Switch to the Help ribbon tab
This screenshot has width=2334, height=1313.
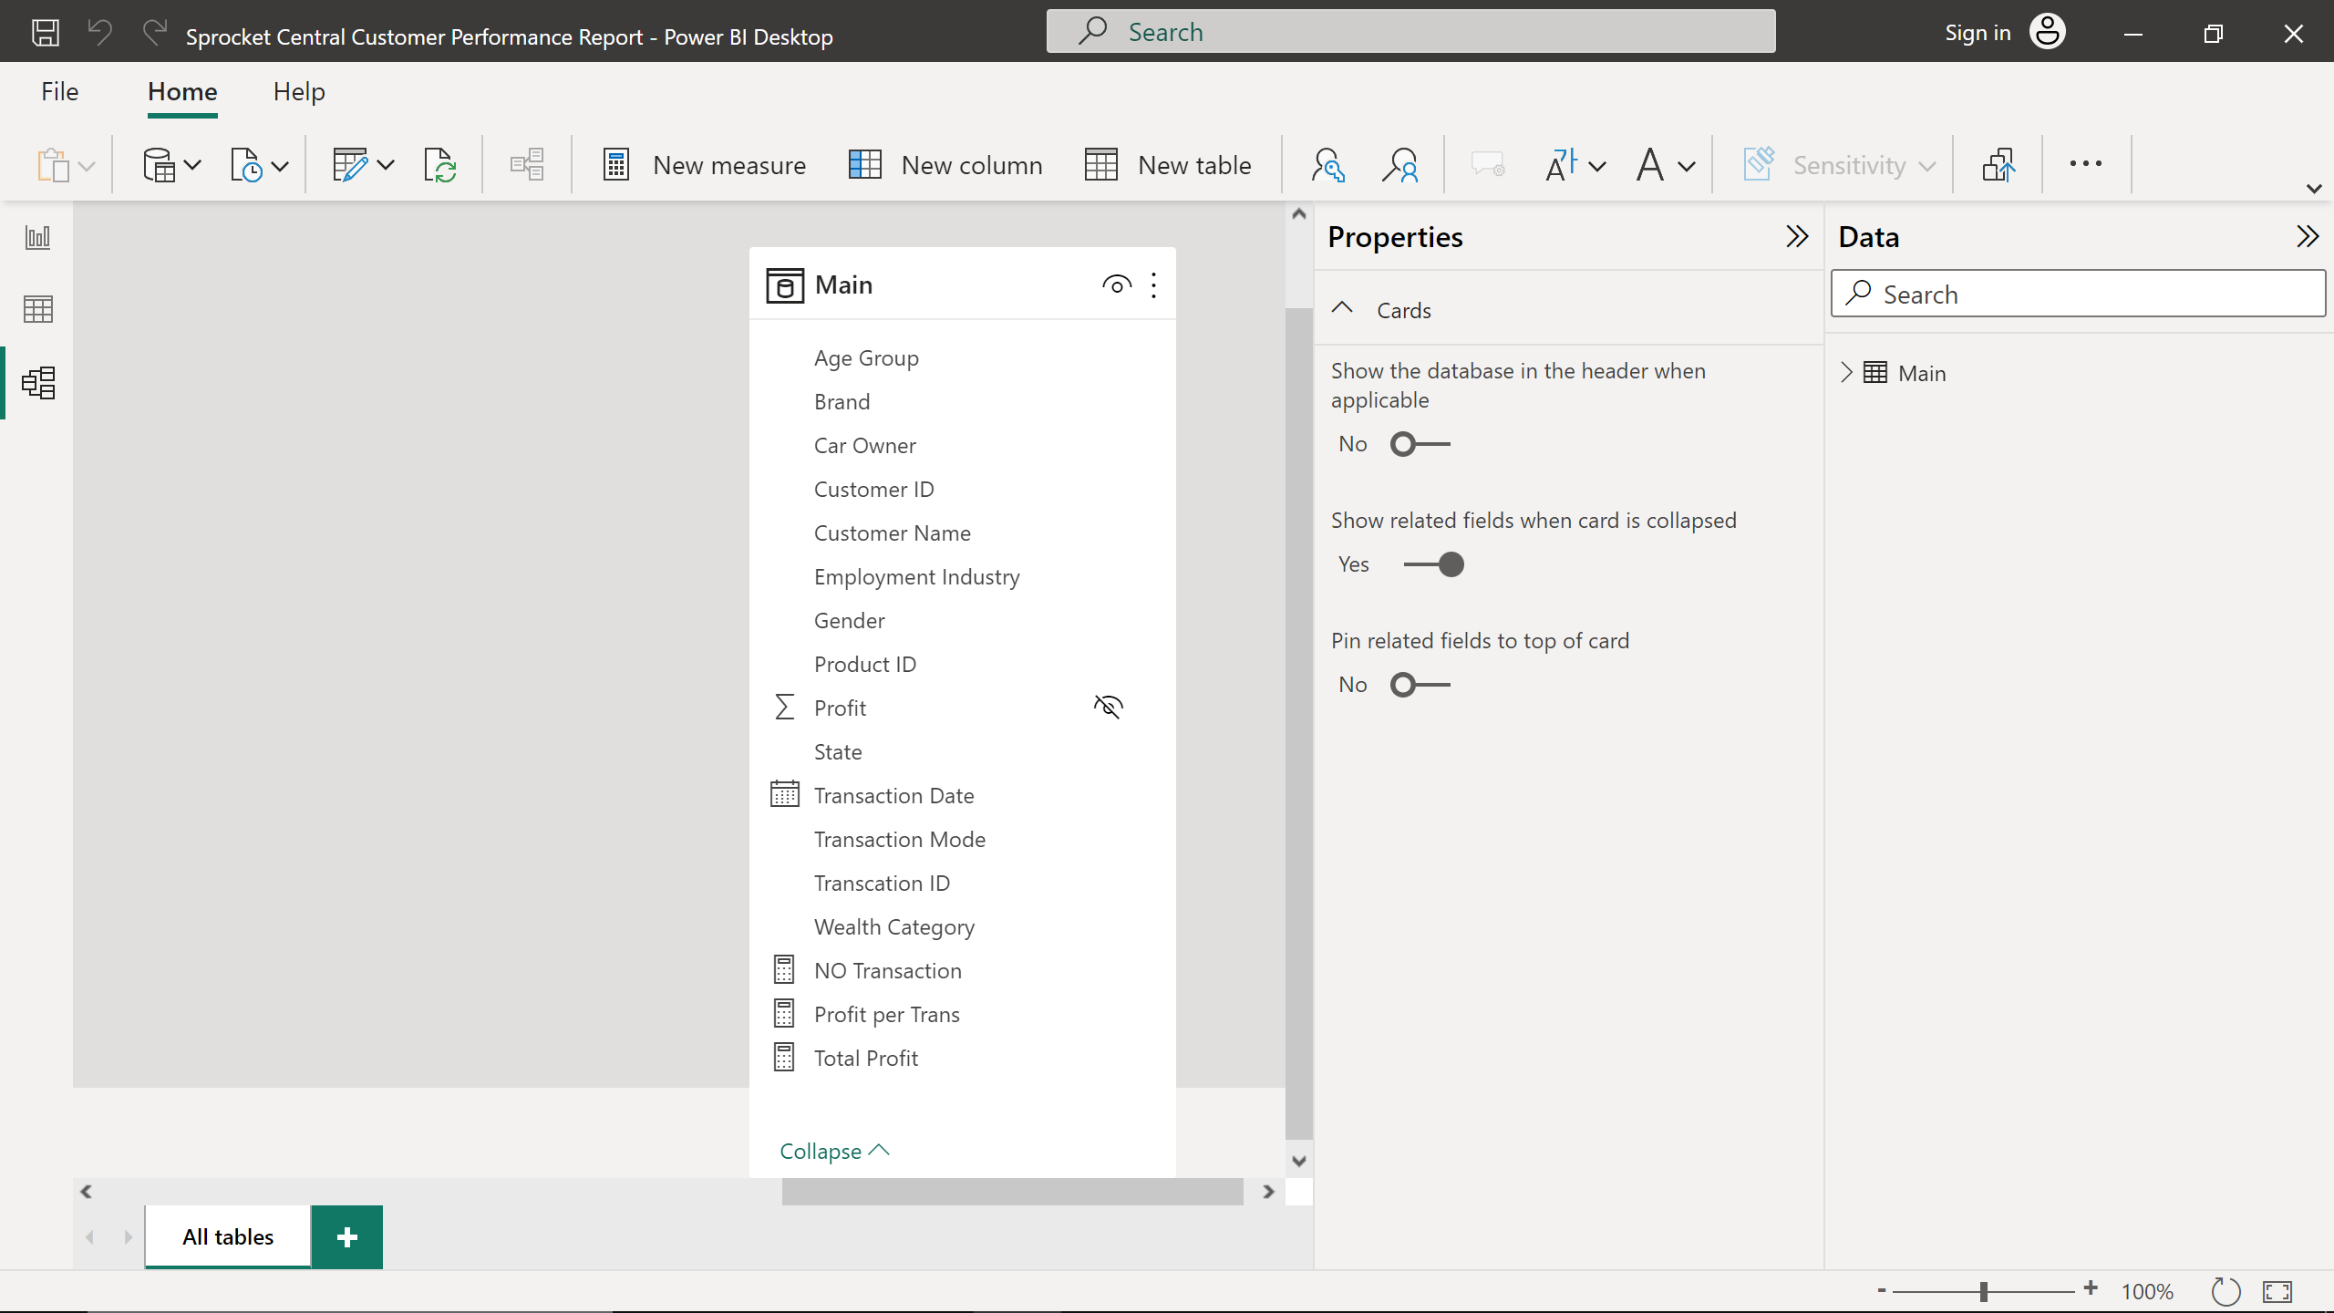click(299, 92)
